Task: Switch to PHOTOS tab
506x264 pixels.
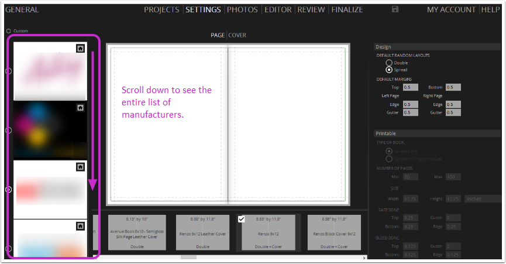Action: 242,10
